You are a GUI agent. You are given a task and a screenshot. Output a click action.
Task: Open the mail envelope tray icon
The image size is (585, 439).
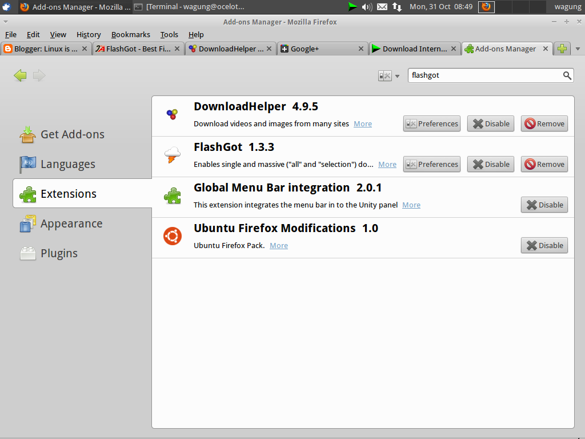click(x=382, y=7)
